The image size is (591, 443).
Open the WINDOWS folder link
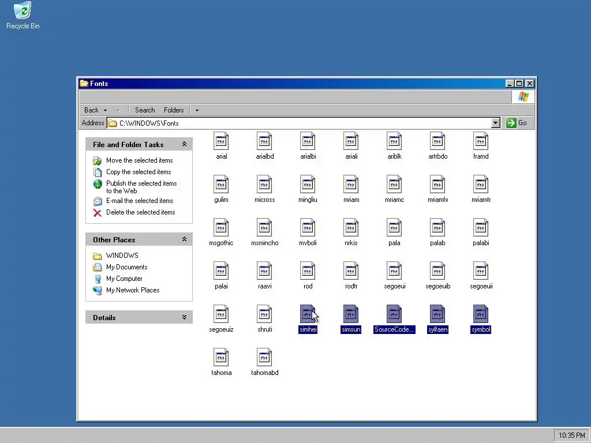tap(122, 256)
